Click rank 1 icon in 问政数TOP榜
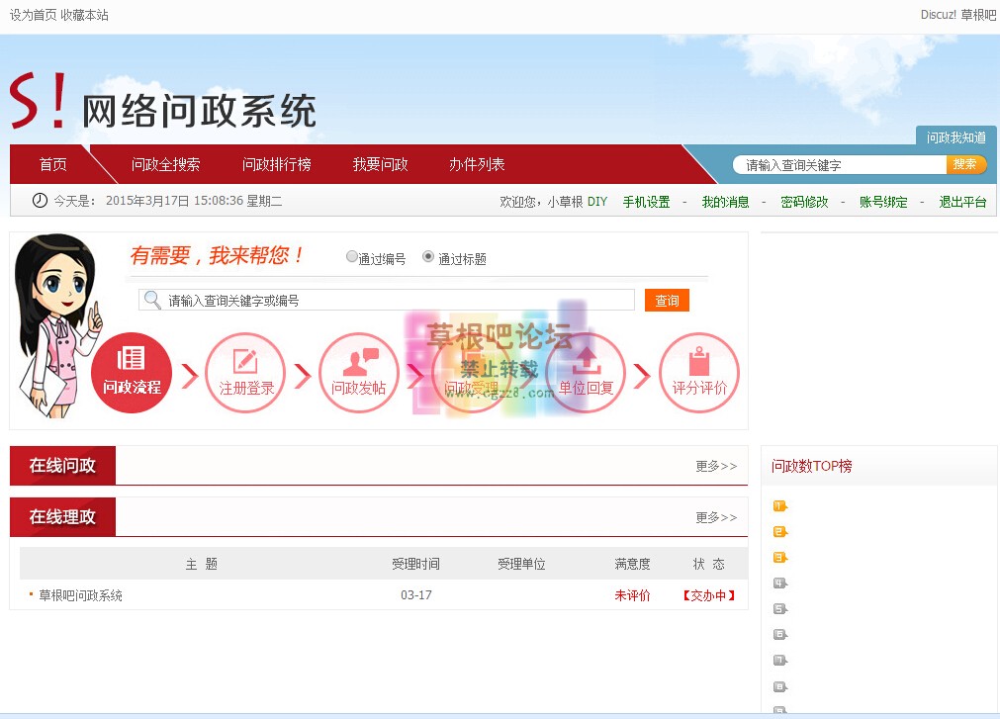Image resolution: width=1000 pixels, height=719 pixels. click(x=777, y=504)
